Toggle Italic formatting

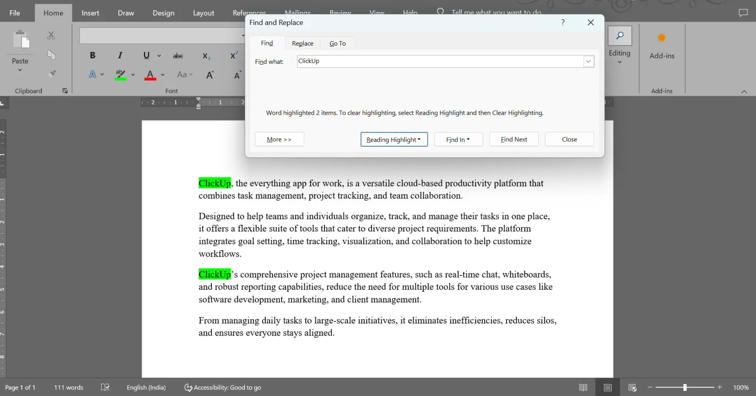pos(120,55)
